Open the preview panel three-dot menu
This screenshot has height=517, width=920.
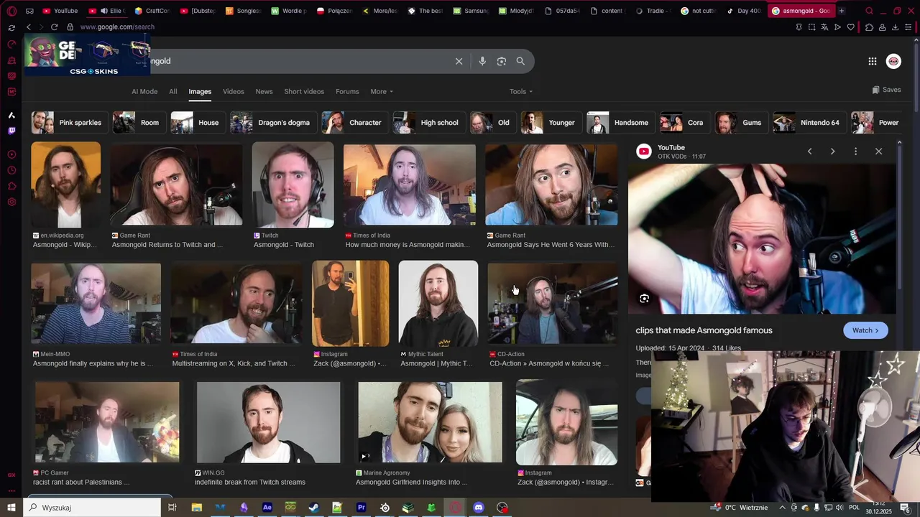(x=855, y=152)
